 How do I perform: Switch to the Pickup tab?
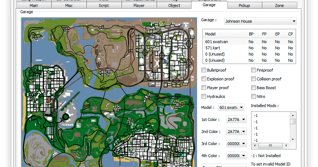tap(244, 5)
